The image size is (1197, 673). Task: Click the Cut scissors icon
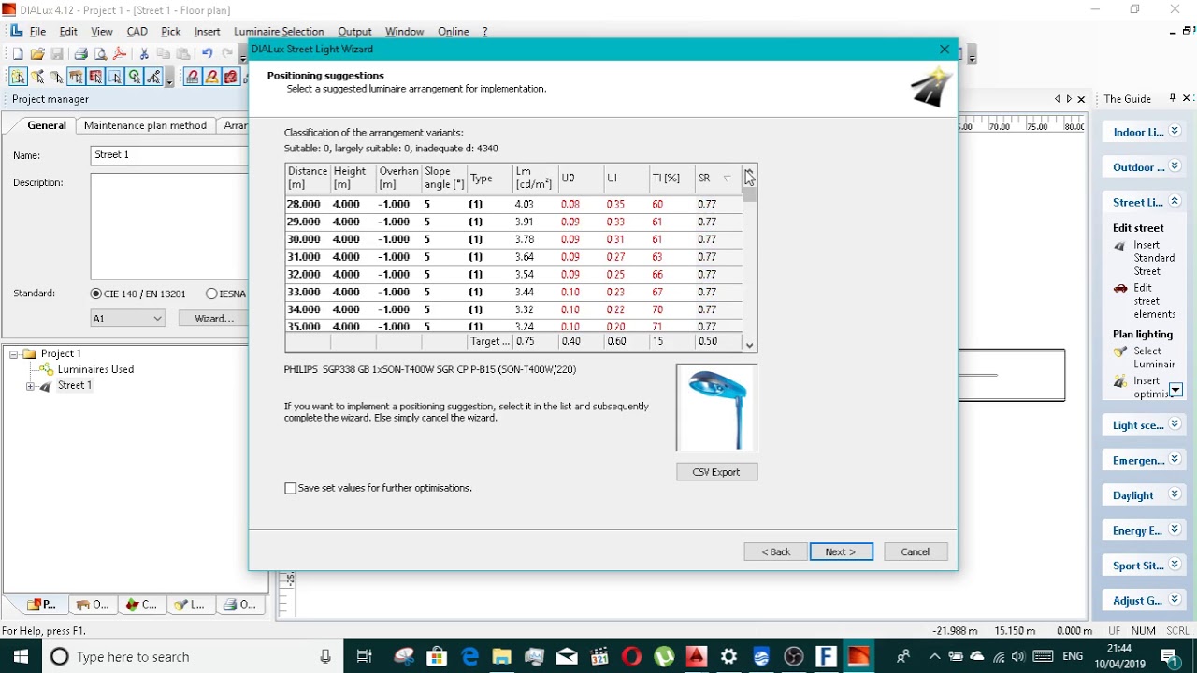pos(144,54)
